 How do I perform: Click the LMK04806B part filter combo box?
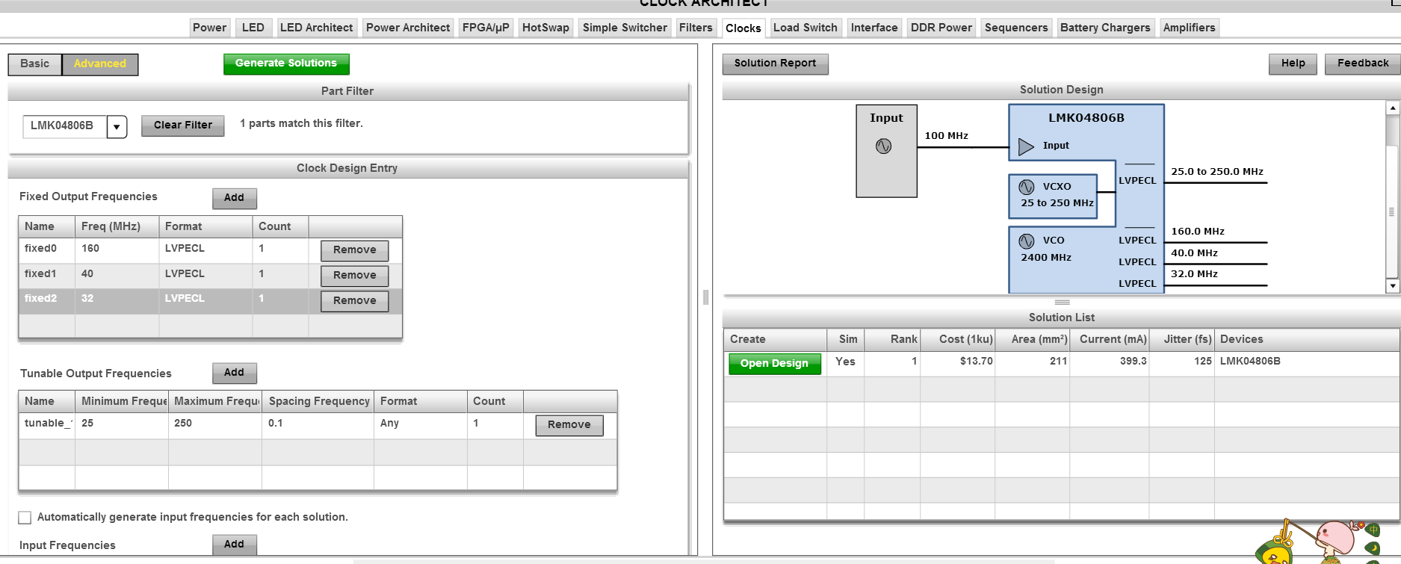coord(75,126)
